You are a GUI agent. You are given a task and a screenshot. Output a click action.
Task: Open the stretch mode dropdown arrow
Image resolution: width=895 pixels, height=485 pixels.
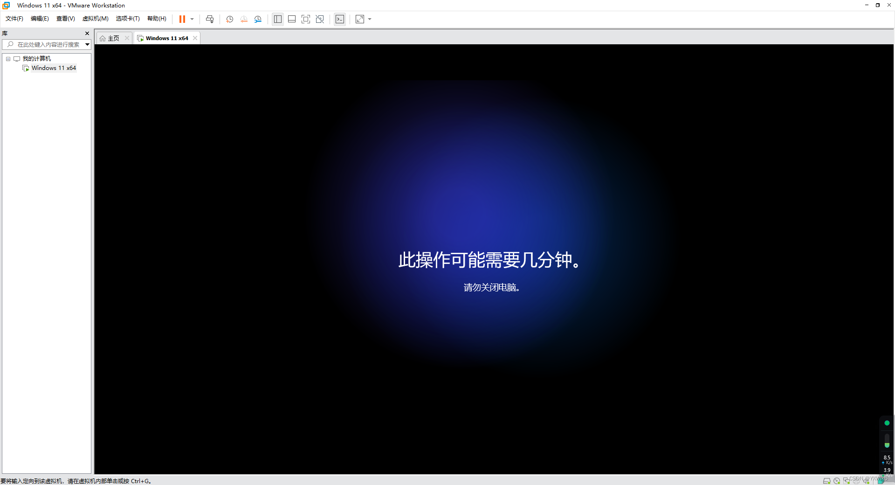(x=370, y=19)
